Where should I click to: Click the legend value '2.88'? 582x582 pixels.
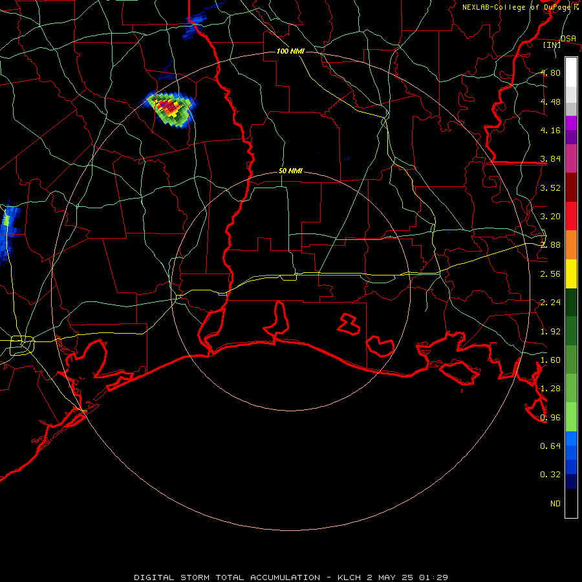click(550, 245)
